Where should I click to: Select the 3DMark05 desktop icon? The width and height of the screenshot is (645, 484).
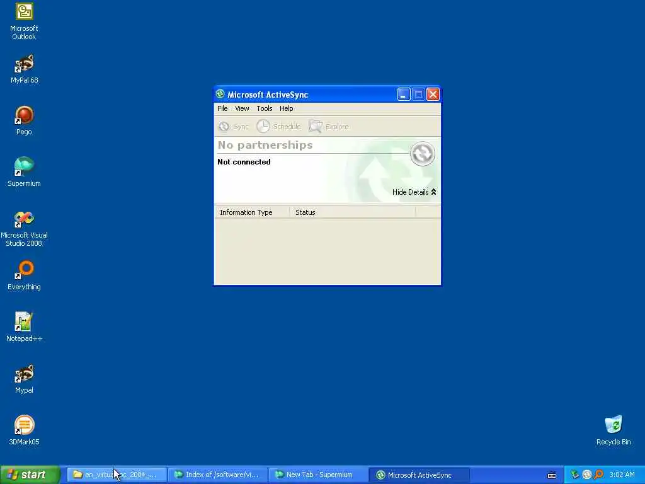point(25,430)
